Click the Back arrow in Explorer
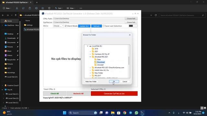 point(3,15)
